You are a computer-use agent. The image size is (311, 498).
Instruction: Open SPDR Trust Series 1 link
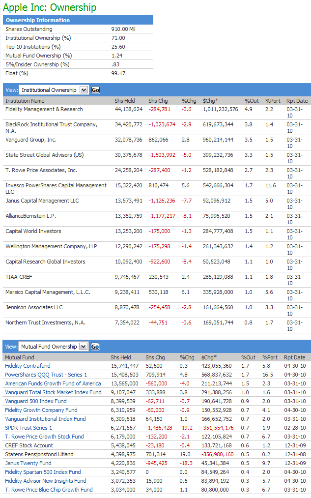point(28,428)
